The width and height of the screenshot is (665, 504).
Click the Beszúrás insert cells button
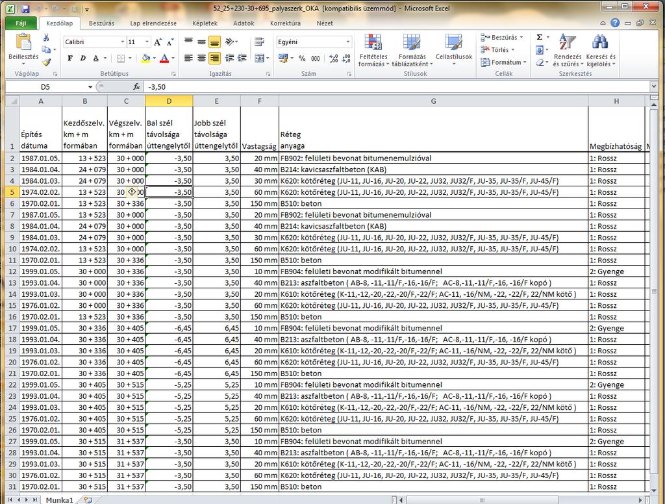(502, 37)
